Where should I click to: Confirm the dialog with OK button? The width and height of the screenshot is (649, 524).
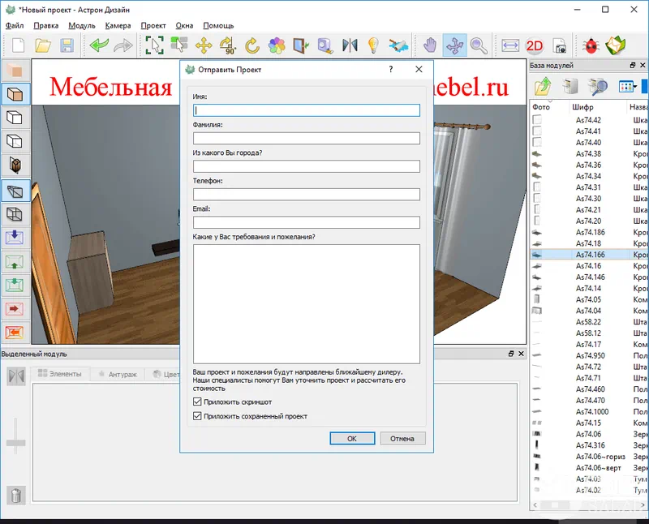[x=352, y=438]
